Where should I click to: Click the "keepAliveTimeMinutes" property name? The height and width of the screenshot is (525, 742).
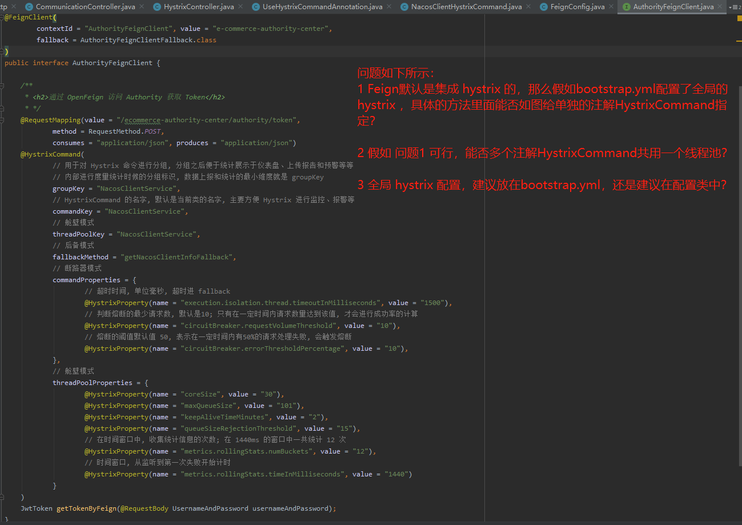tap(224, 417)
